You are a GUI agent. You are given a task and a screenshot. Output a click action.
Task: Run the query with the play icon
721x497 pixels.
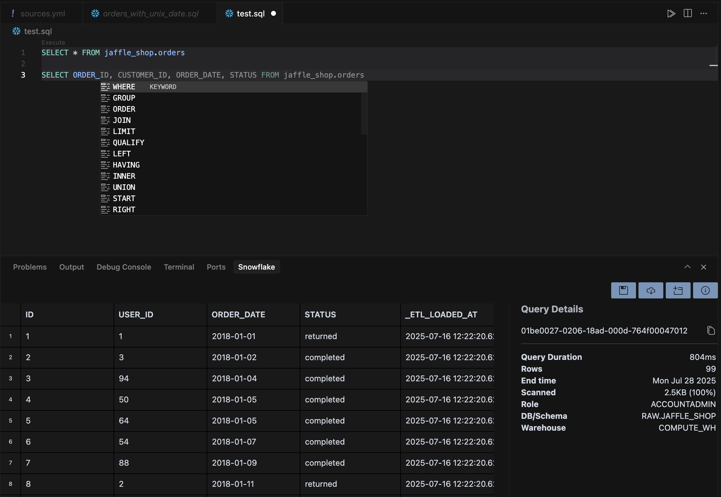(671, 13)
